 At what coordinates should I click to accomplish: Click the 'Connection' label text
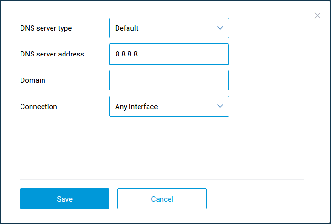[x=38, y=107]
